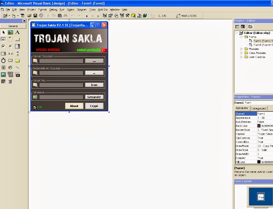Image resolution: width=273 pixels, height=209 pixels.
Task: Open the Project menu
Action: point(31,10)
